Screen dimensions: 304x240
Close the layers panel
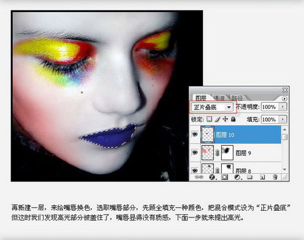(x=285, y=90)
